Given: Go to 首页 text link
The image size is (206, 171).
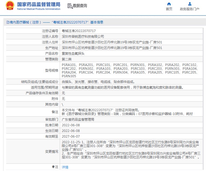Looking at the screenshot, I should 169,9.
